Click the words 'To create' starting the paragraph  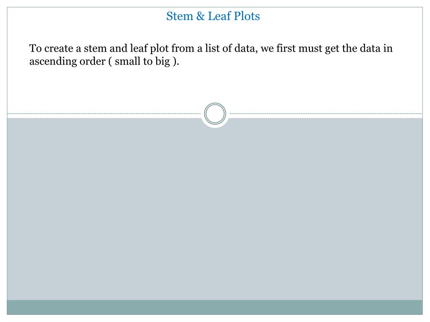[x=51, y=49]
